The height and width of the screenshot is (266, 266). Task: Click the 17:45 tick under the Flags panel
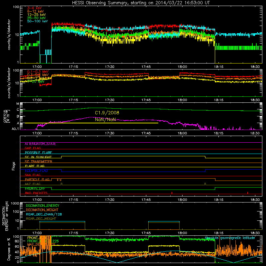click(x=146, y=200)
